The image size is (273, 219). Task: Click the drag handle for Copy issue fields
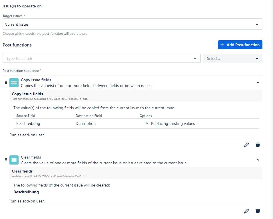(x=6, y=82)
